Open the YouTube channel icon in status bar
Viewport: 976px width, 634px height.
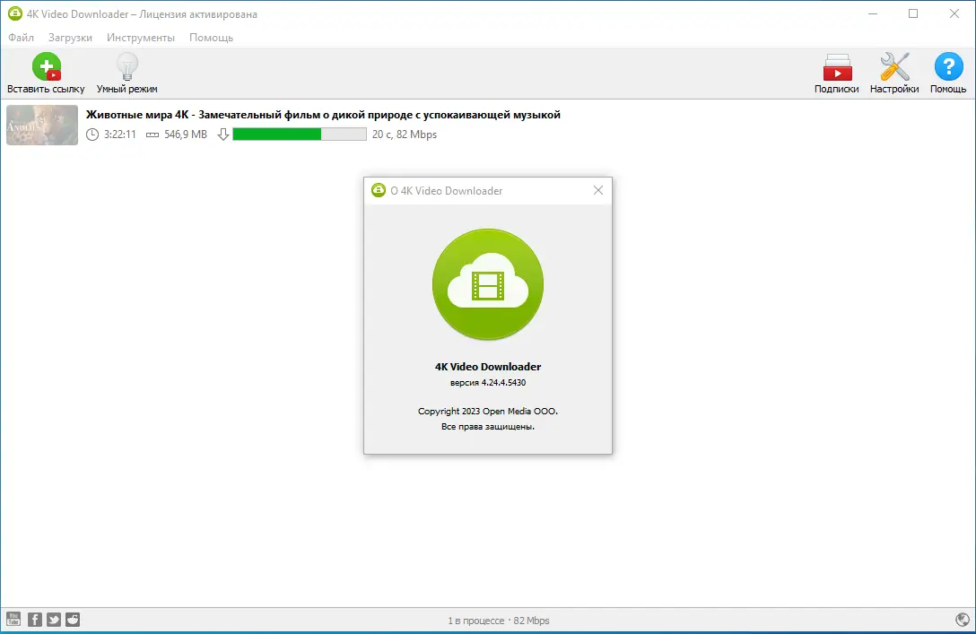pos(13,619)
